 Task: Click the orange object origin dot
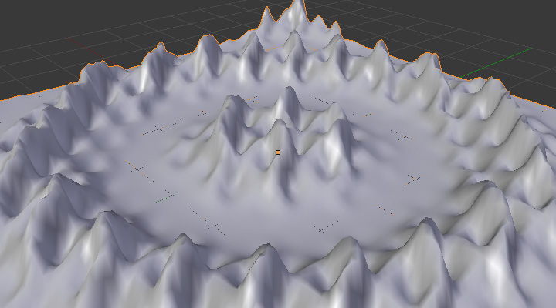point(278,152)
